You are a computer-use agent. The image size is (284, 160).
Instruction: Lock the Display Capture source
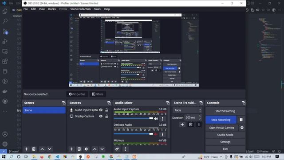(106, 116)
